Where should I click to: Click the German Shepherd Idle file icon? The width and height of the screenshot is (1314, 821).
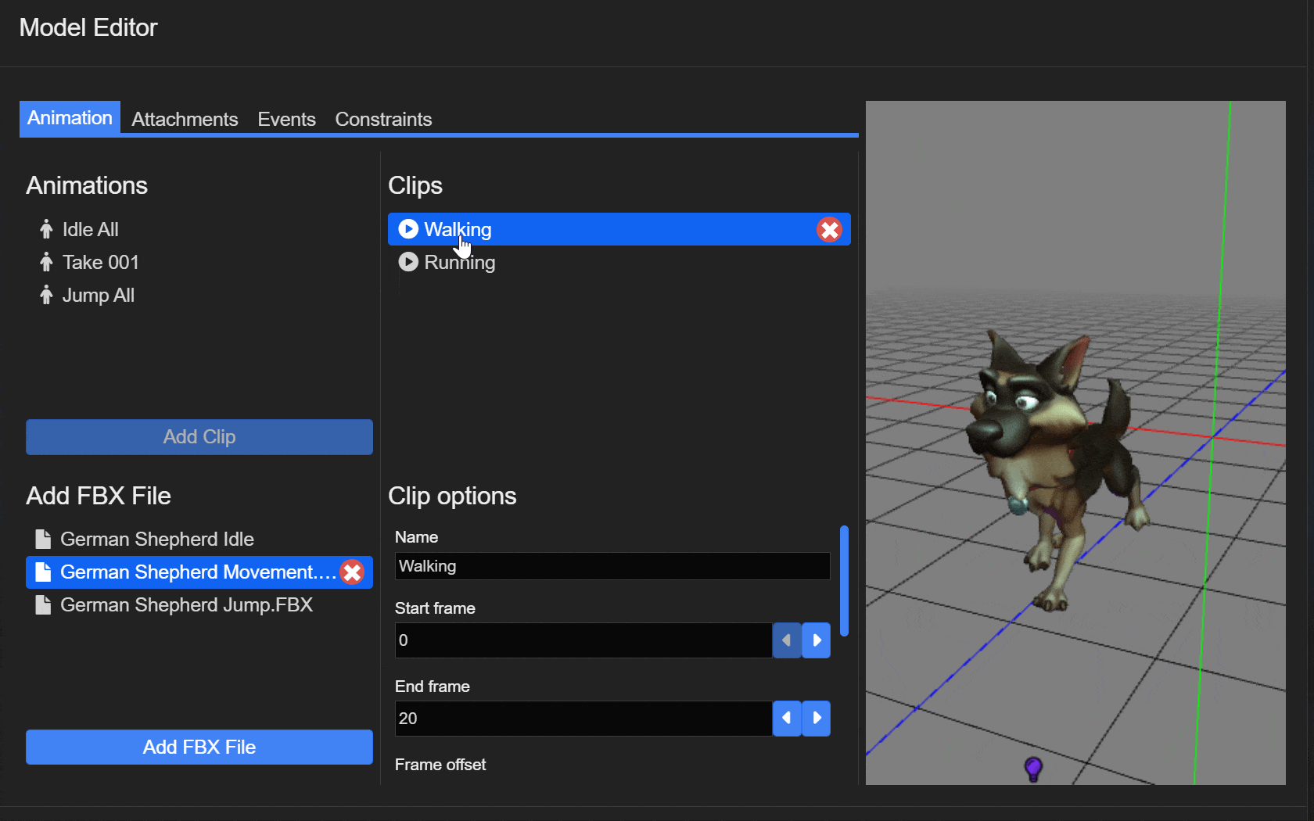44,539
